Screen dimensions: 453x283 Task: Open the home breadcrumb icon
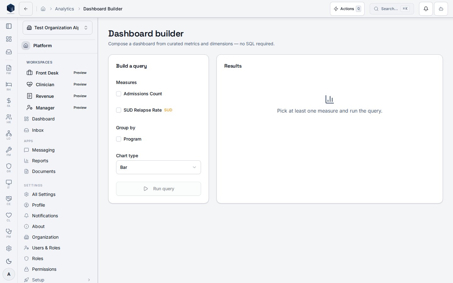coord(43,9)
